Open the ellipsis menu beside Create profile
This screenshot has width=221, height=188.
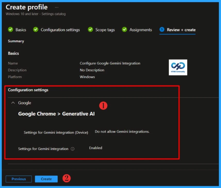coord(56,7)
